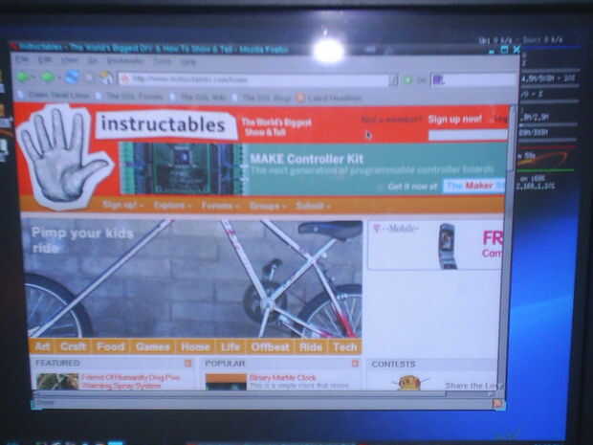The image size is (593, 445).
Task: Expand the Forums navigation menu
Action: pos(220,206)
